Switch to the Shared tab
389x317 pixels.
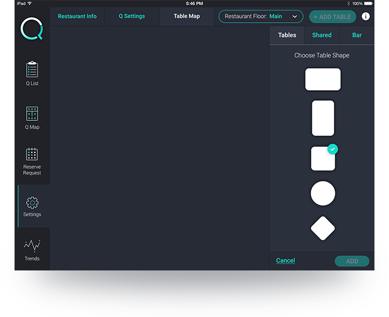coord(322,35)
